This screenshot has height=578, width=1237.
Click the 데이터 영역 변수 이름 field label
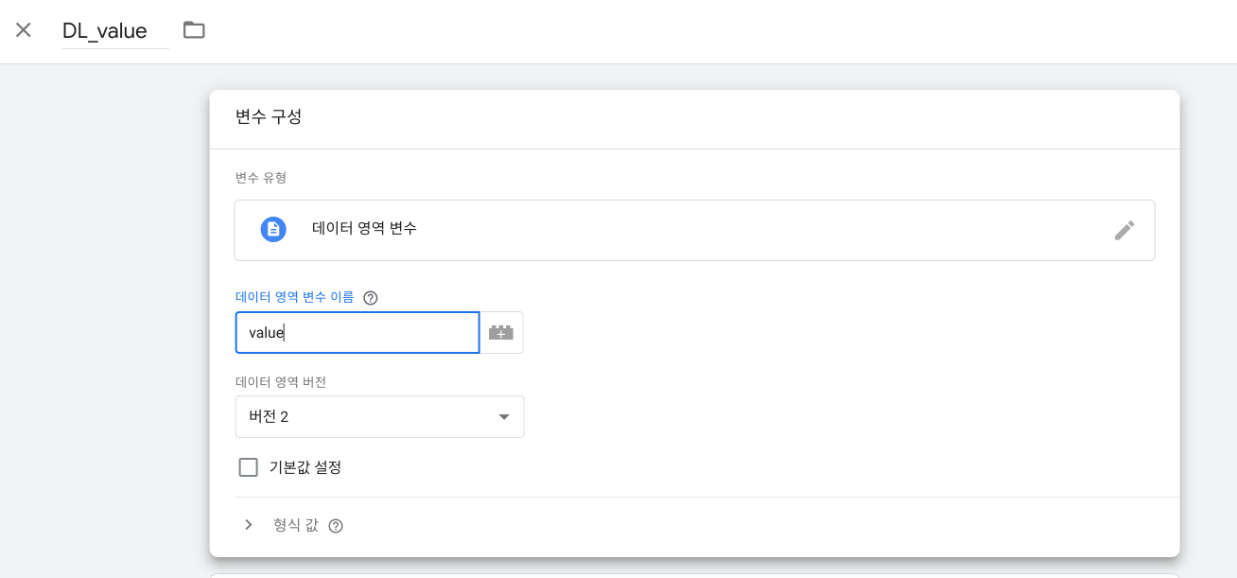tap(294, 297)
